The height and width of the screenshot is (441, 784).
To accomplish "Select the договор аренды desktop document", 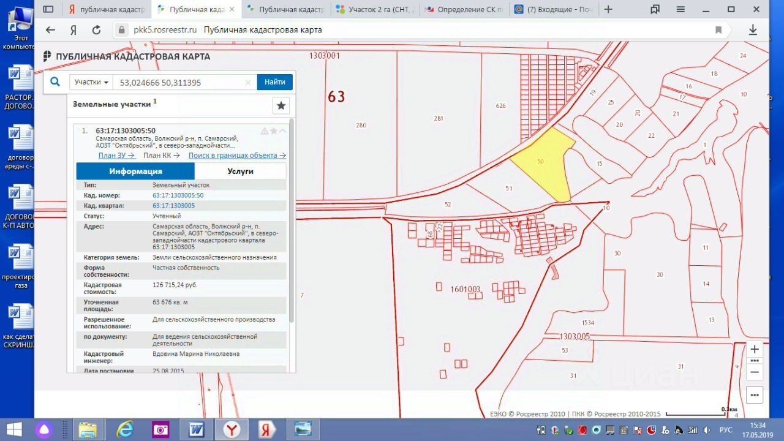I will [x=21, y=147].
